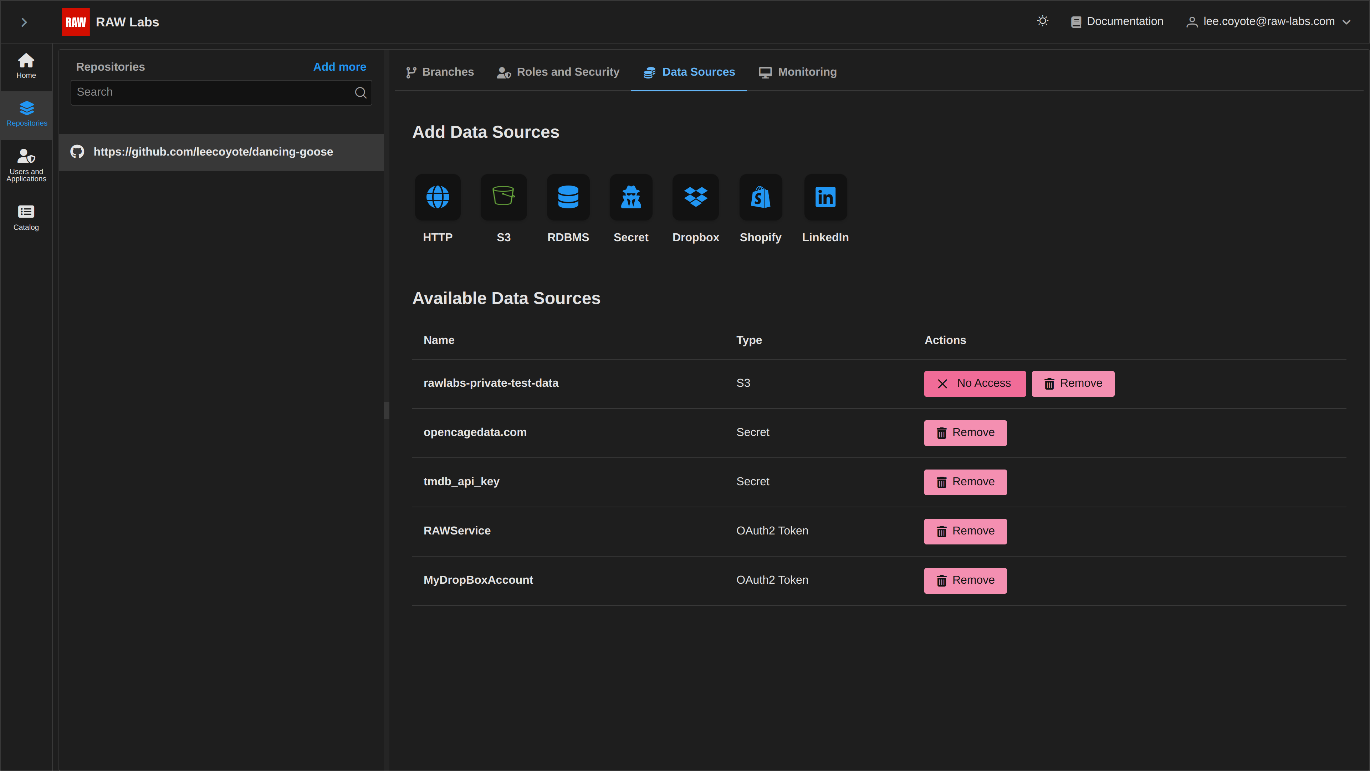This screenshot has height=771, width=1370.
Task: Switch to the Branches tab
Action: tap(440, 72)
